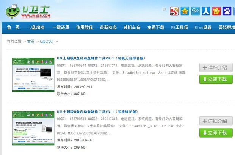
Task: Open 首页 in navigation bar
Action: (x=13, y=27)
